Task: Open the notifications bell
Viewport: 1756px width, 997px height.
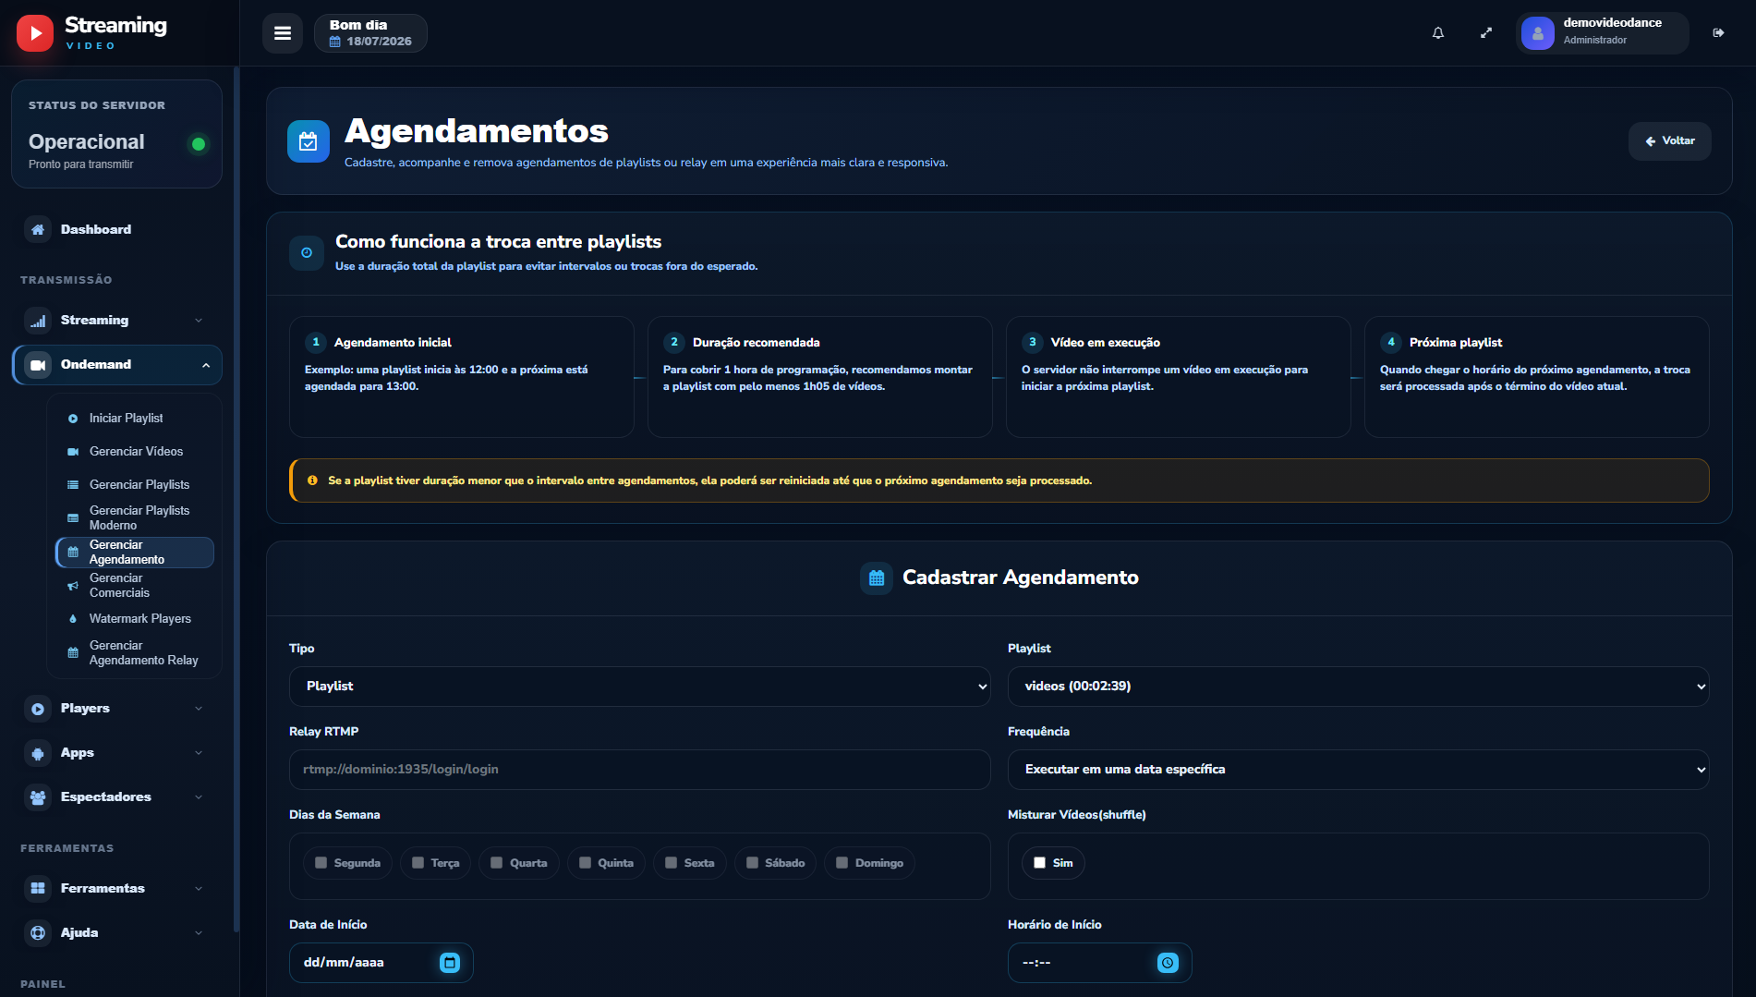Action: (1438, 33)
